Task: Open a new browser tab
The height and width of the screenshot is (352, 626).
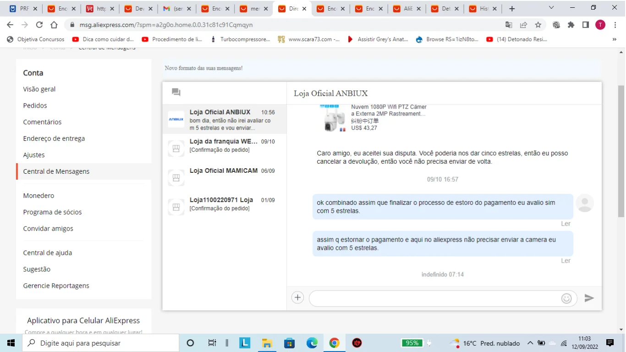Action: click(x=512, y=9)
